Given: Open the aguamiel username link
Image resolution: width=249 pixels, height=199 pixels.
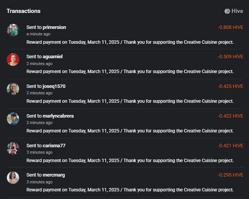Looking at the screenshot, I should (x=53, y=57).
